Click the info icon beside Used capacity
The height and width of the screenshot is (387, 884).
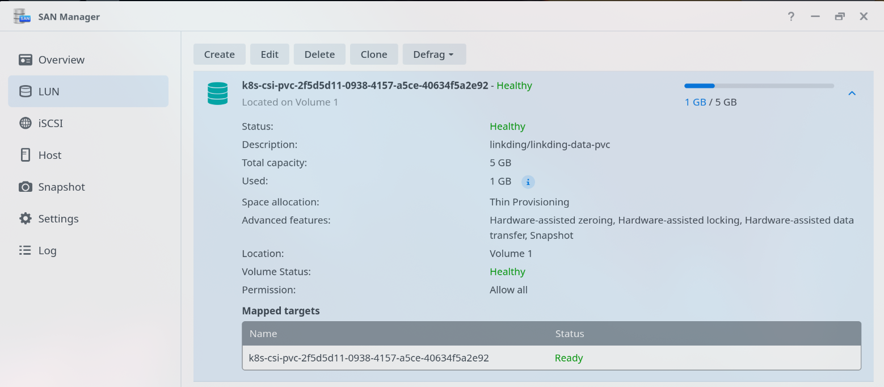(528, 182)
